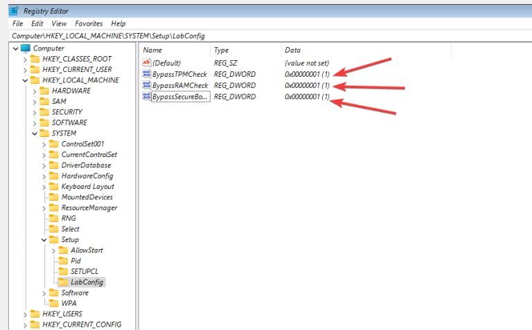Expand the HARDWARE key chevron
This screenshot has width=532, height=330.
click(34, 91)
